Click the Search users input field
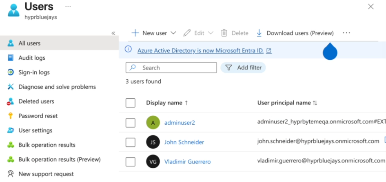This screenshot has width=386, height=182. (x=175, y=67)
